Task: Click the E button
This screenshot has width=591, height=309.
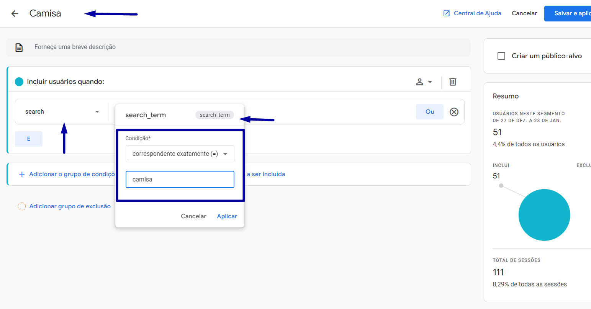Action: [29, 139]
